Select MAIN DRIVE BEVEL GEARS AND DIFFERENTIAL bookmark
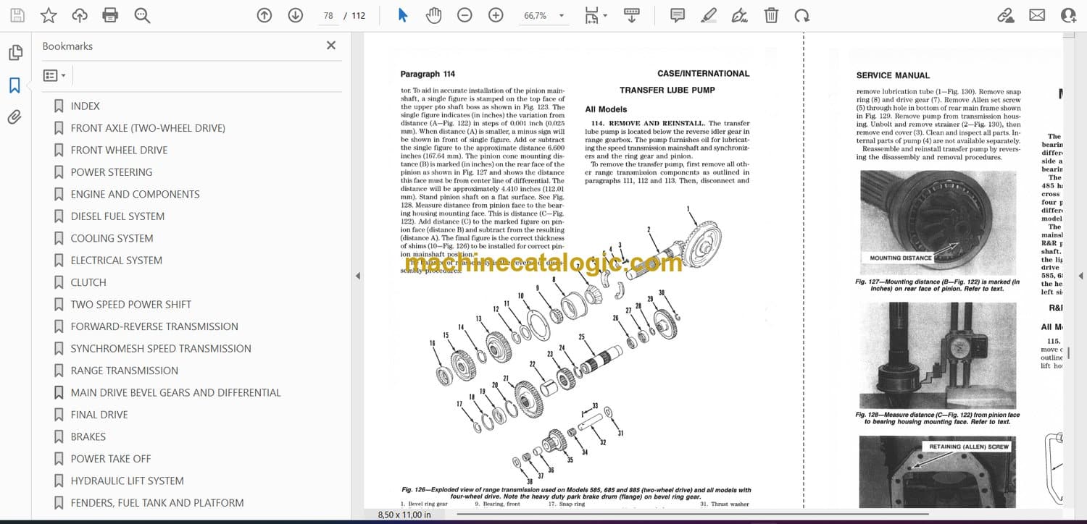The image size is (1087, 524). [x=175, y=393]
